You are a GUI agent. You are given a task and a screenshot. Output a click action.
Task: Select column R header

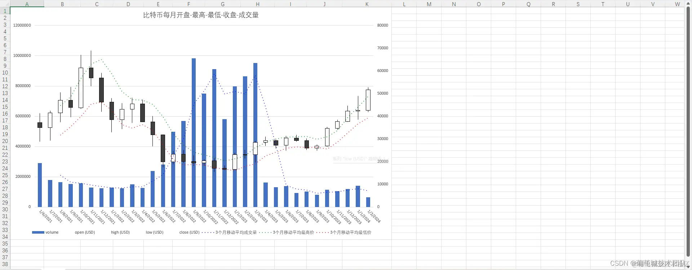click(553, 4)
